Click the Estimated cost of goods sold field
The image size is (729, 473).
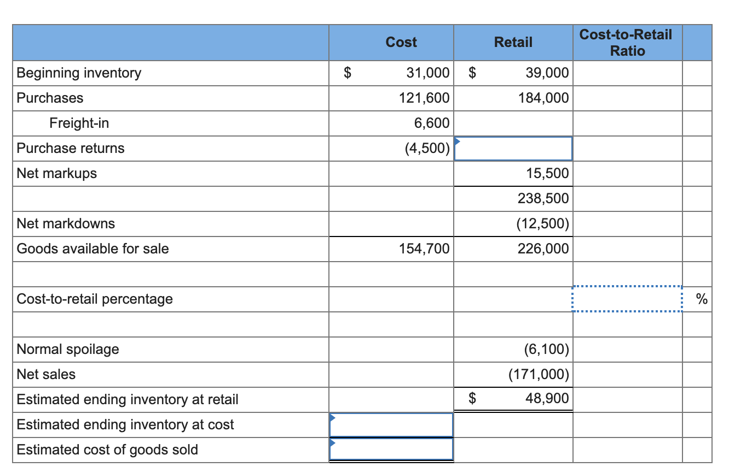[x=391, y=450]
